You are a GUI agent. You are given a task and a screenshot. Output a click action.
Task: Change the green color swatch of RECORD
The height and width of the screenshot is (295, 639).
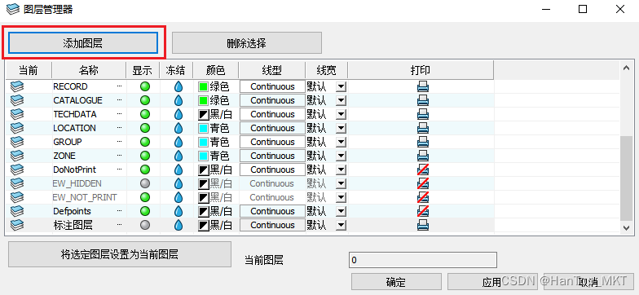tap(203, 86)
